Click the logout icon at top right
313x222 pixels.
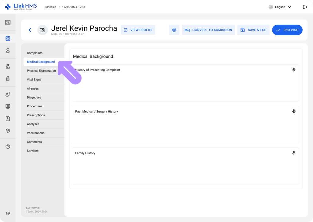[305, 7]
